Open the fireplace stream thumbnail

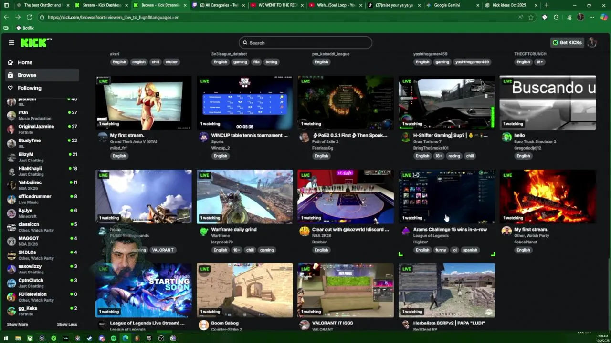pos(548,196)
